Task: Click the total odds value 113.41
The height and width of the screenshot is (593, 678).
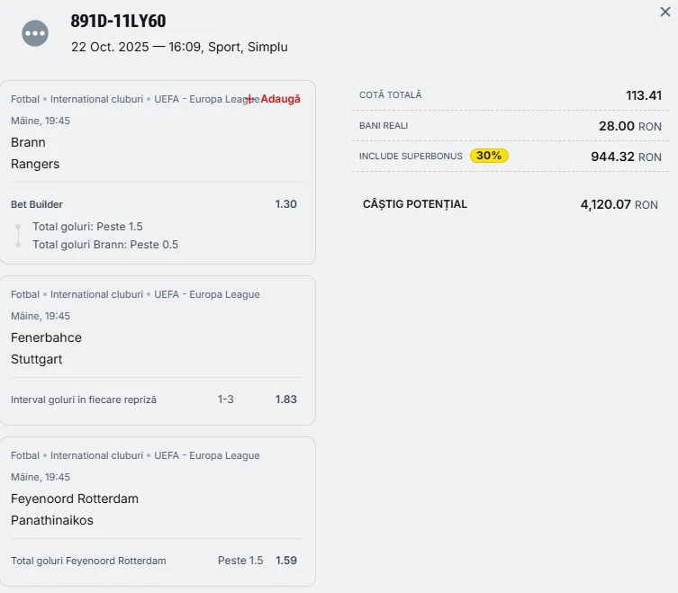Action: 643,95
